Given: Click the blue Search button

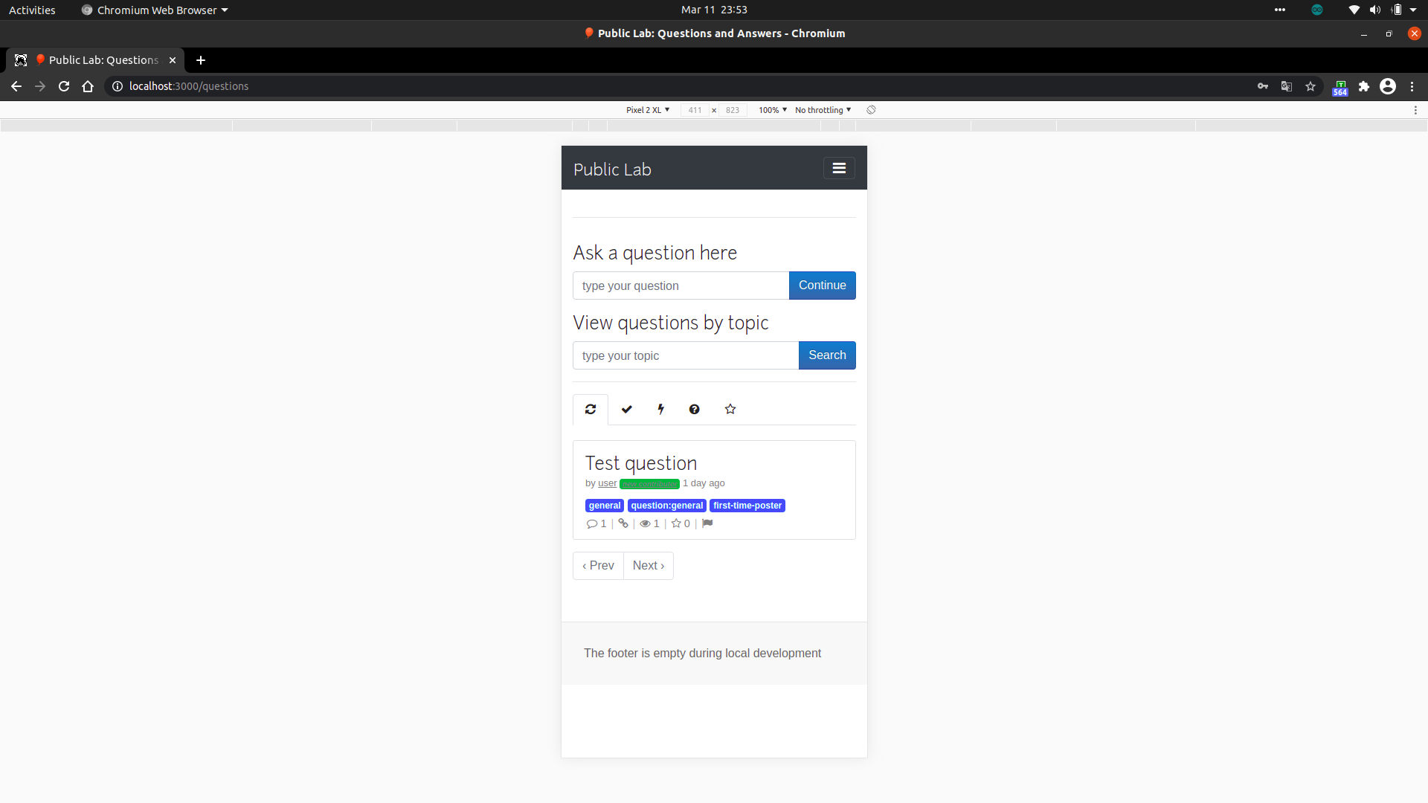Looking at the screenshot, I should [x=827, y=355].
